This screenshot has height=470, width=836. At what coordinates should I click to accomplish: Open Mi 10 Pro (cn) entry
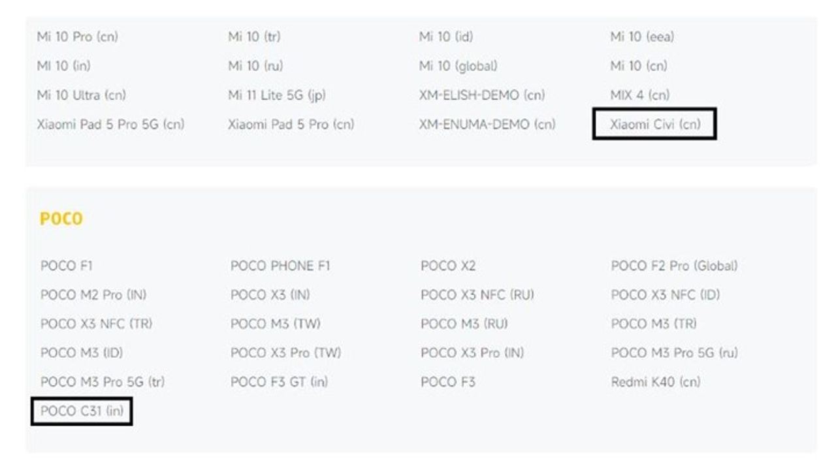tap(78, 37)
